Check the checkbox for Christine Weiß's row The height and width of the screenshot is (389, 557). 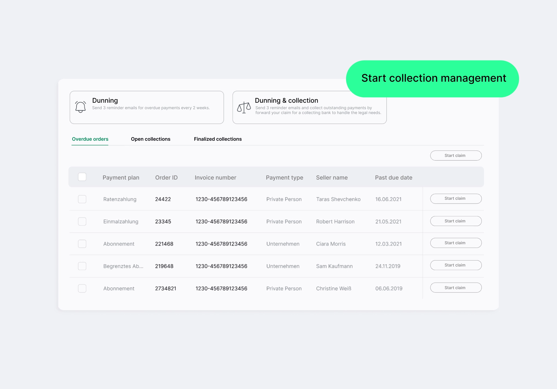click(x=82, y=288)
